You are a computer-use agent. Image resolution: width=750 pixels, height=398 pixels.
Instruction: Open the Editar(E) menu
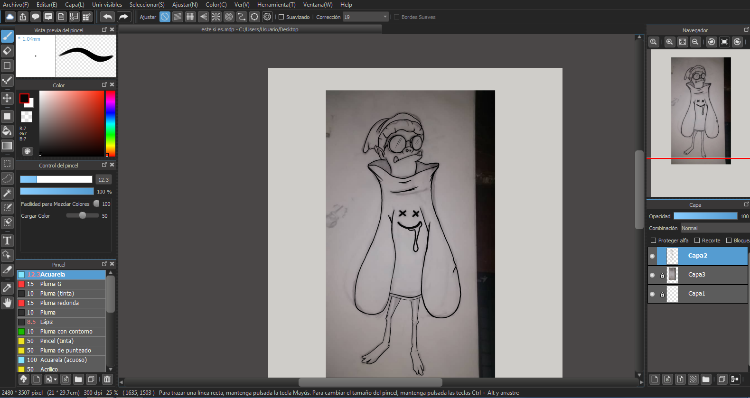point(47,5)
